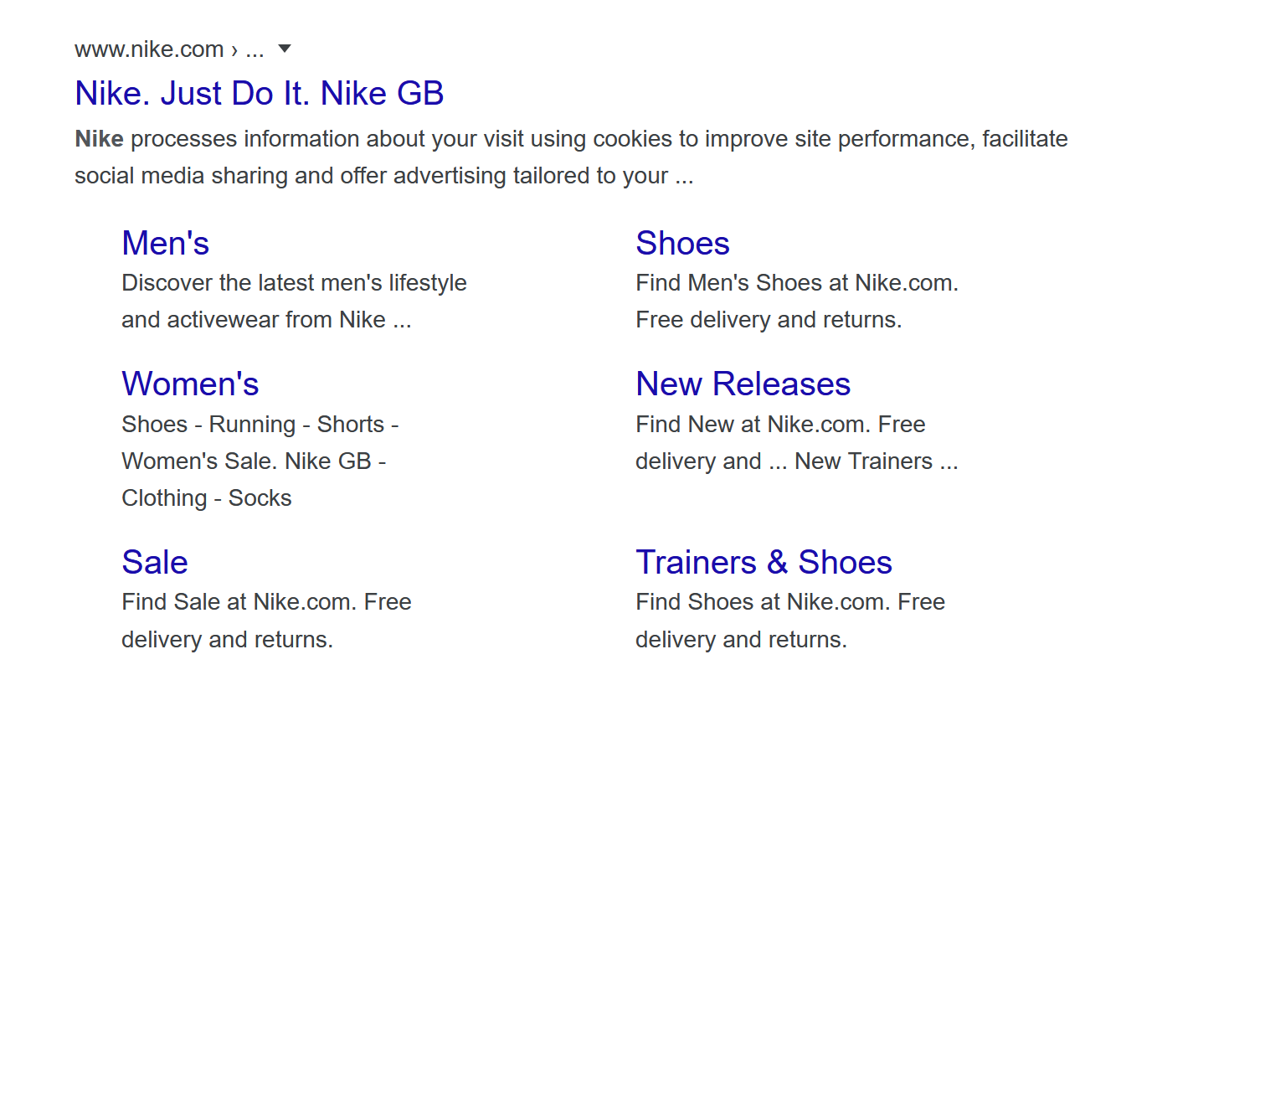Viewport: 1265px width, 1113px height.
Task: Click the text 'Find Sale at Nike.com. Free'
Action: (x=266, y=602)
